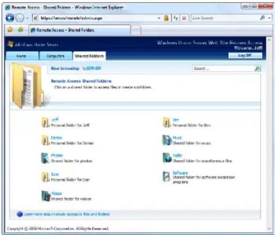Click the Videos shared folder icon

(x=46, y=196)
